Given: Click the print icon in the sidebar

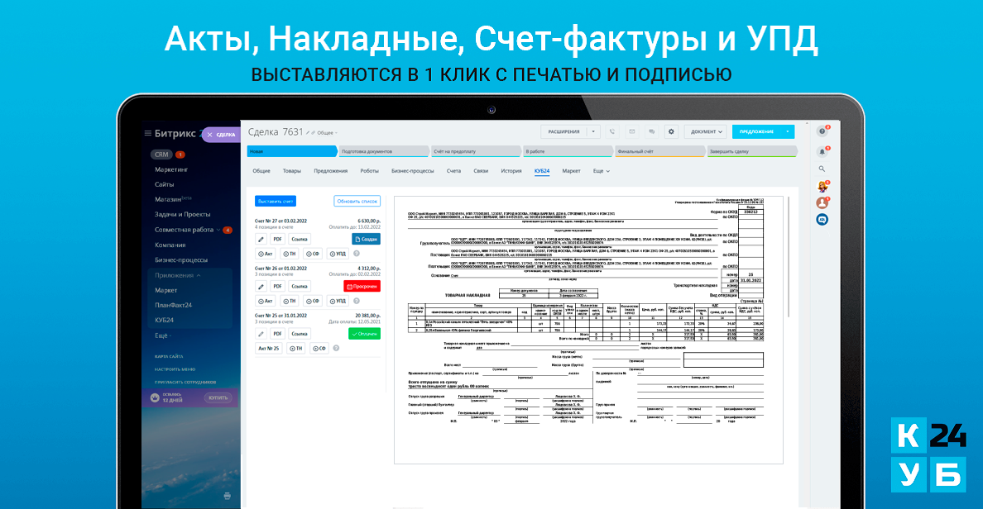Looking at the screenshot, I should point(227,496).
